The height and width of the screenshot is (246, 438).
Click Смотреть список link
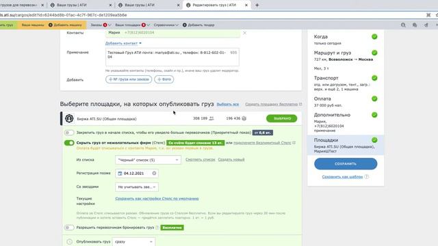[201, 159]
